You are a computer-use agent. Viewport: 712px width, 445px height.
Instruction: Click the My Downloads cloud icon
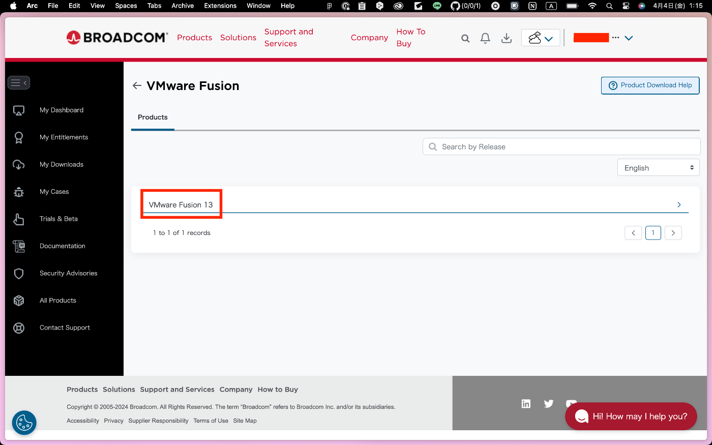click(x=19, y=165)
